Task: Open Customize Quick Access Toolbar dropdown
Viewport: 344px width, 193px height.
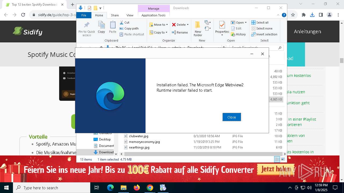Action: point(100,8)
